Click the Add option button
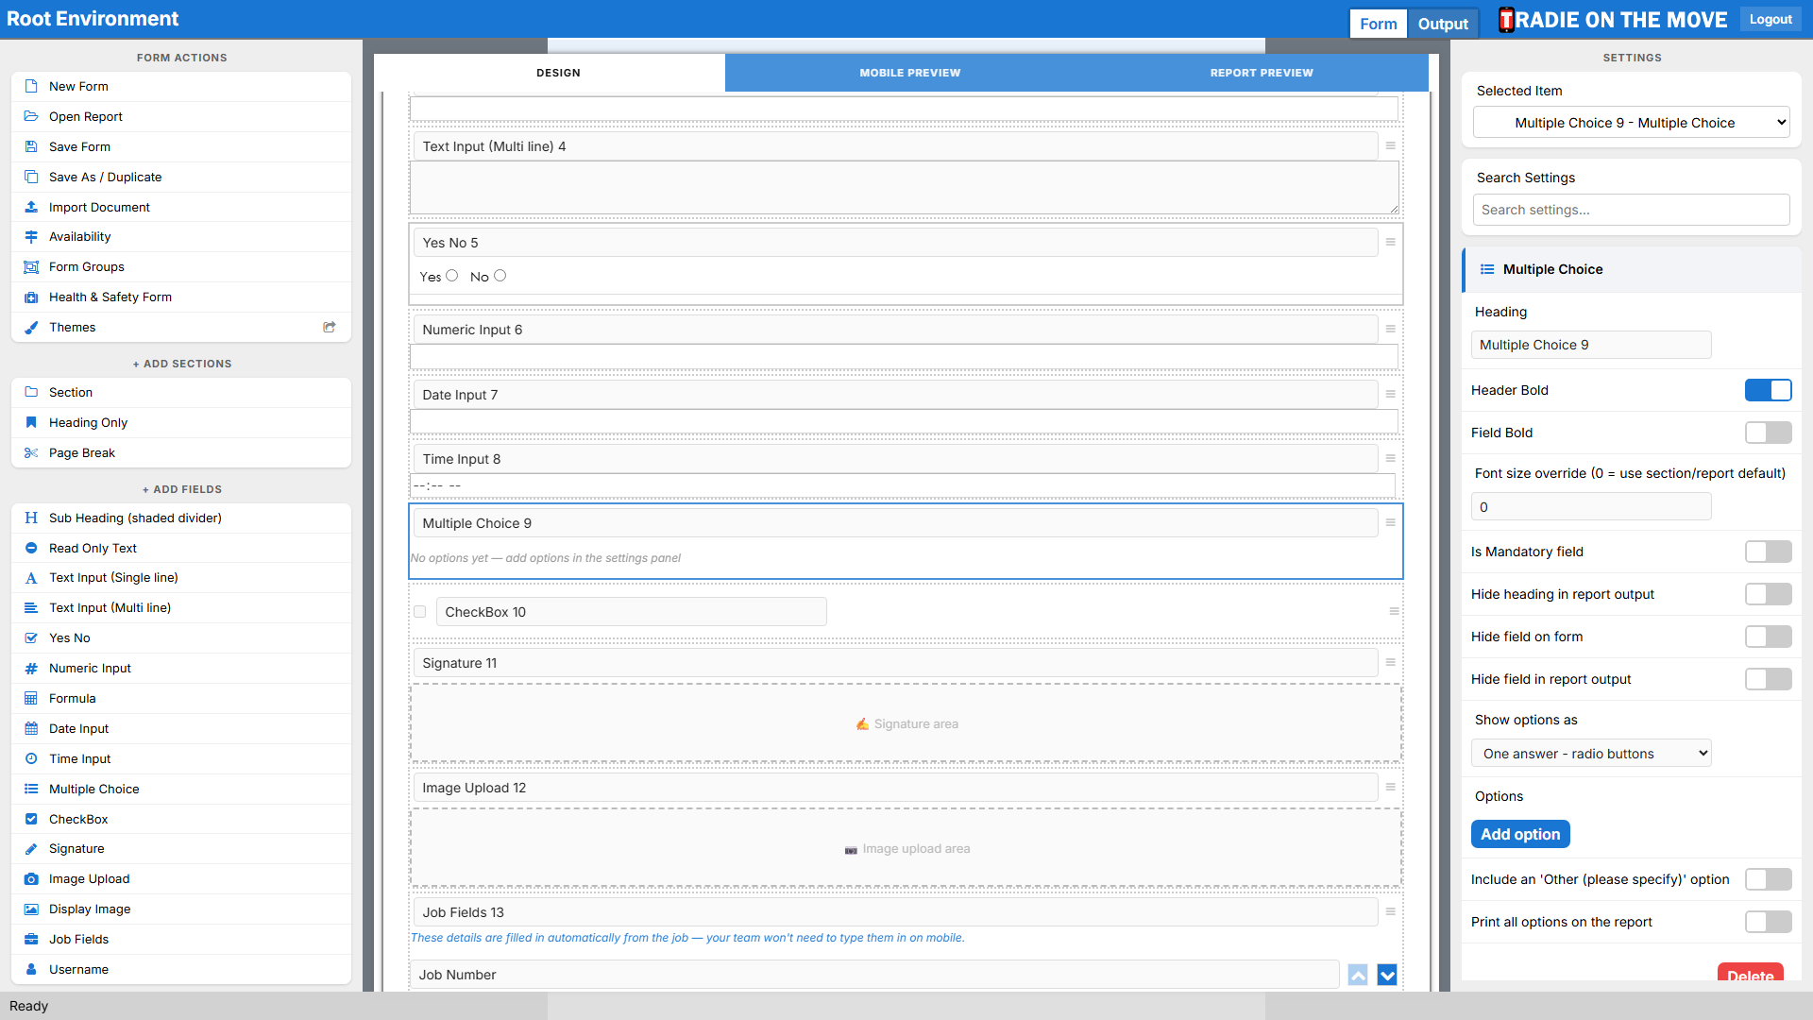 (1520, 834)
